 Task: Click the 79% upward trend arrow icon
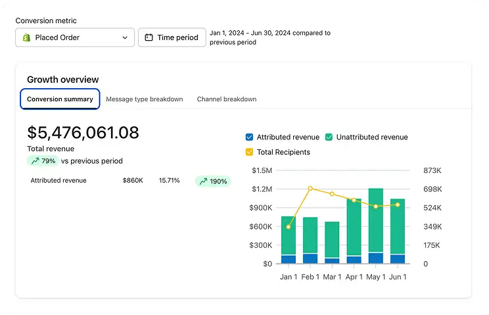[35, 161]
